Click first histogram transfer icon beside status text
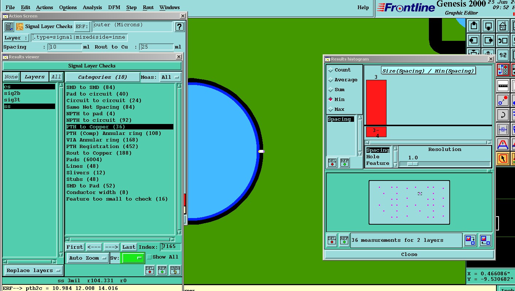The image size is (515, 291). 470,240
